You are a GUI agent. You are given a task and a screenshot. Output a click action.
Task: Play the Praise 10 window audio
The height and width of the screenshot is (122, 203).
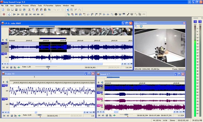pos(16,116)
